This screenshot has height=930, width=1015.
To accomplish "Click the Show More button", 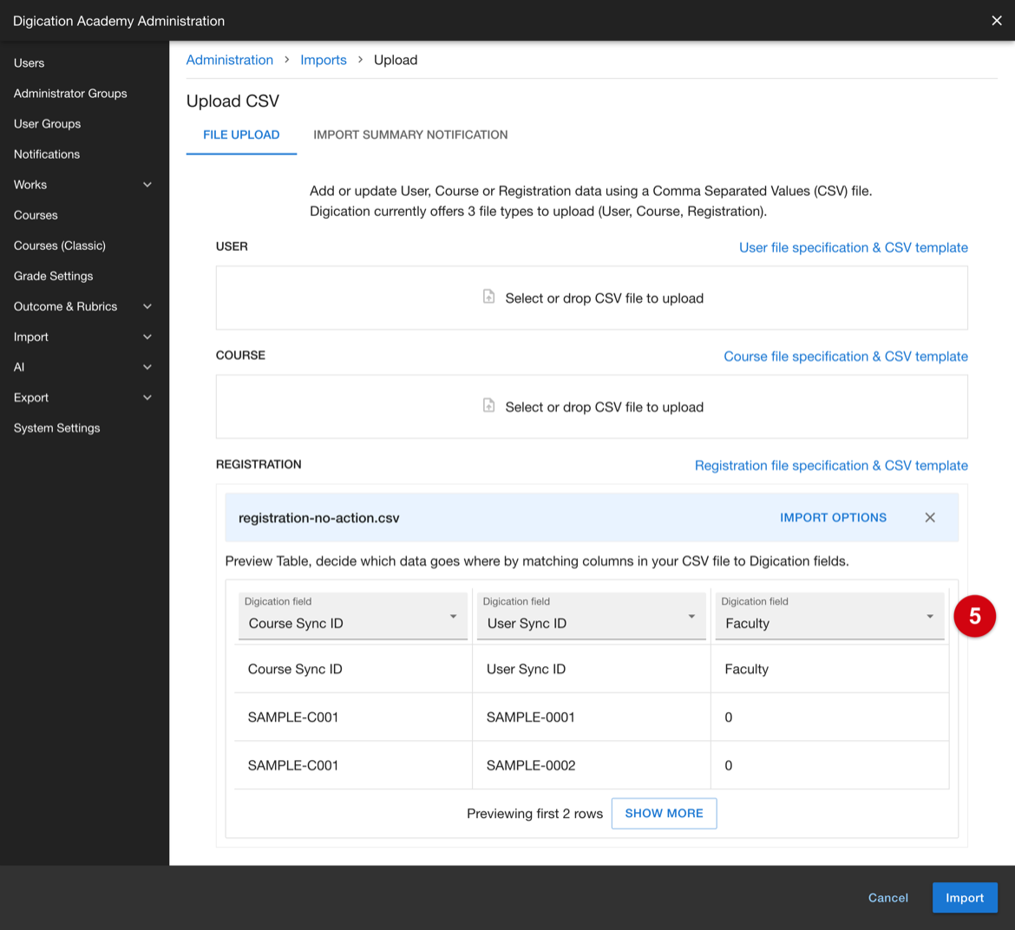I will (x=665, y=813).
